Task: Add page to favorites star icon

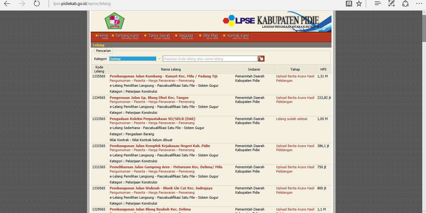Action: tap(359, 4)
